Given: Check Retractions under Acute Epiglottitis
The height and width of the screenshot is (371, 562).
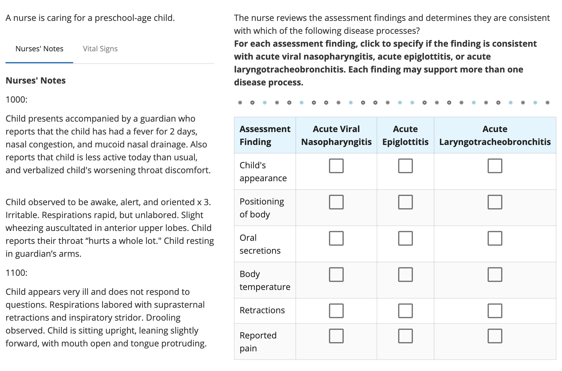Looking at the screenshot, I should pyautogui.click(x=405, y=311).
